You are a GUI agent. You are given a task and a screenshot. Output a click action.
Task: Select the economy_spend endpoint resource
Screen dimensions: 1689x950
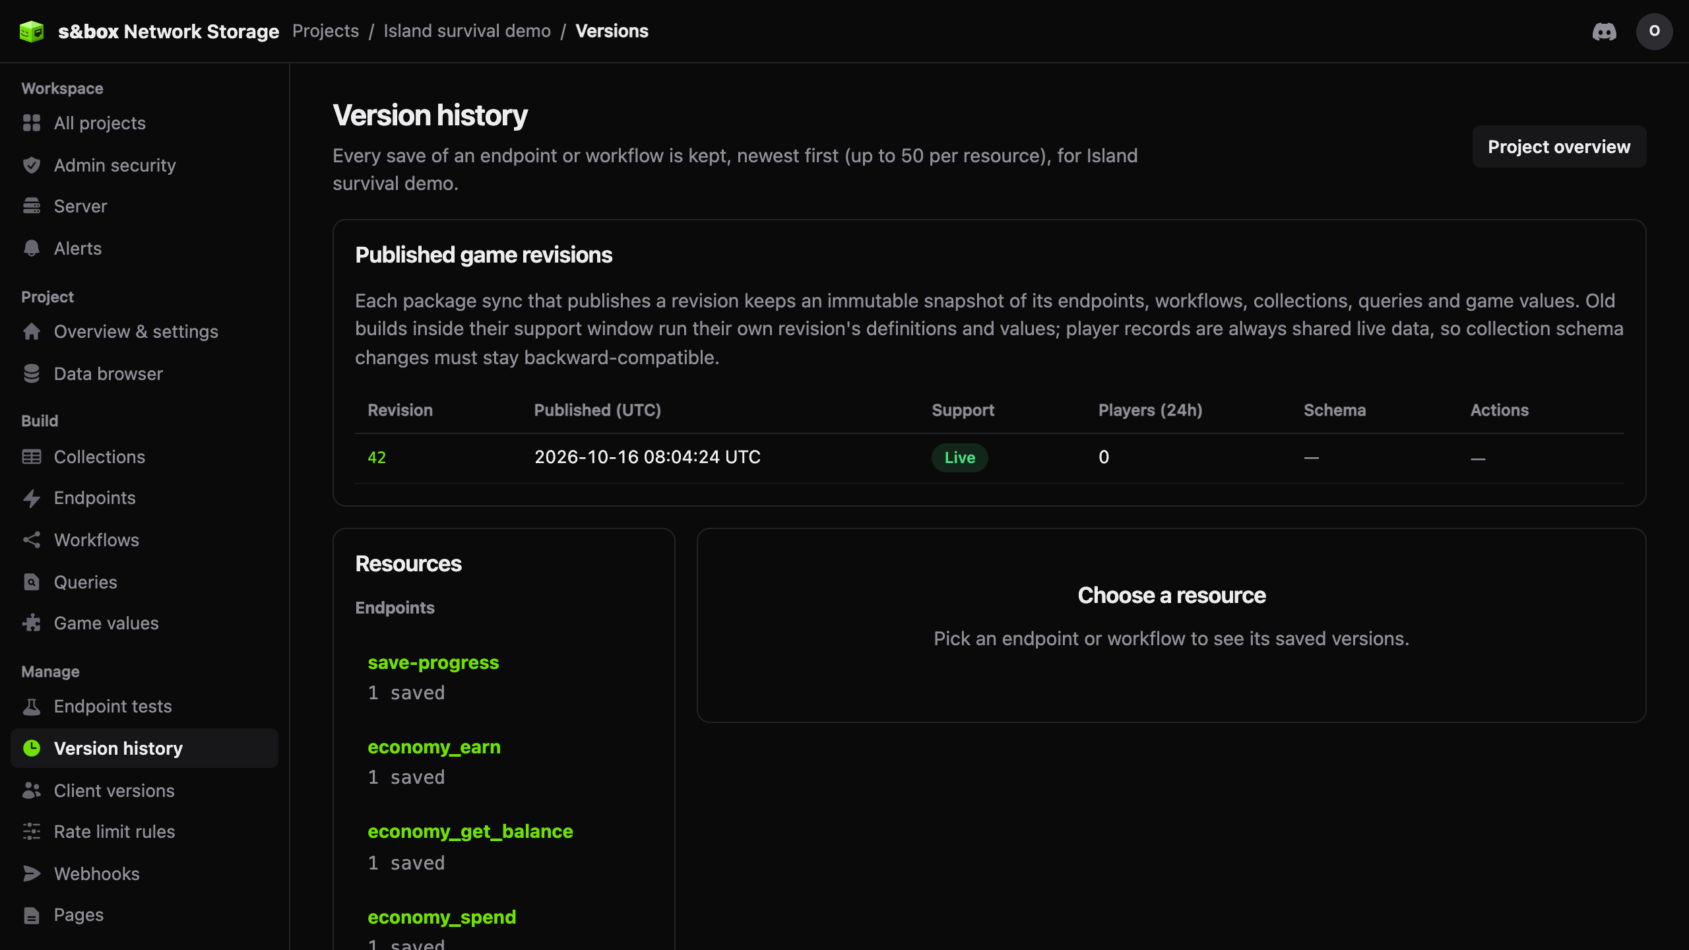coord(442,917)
